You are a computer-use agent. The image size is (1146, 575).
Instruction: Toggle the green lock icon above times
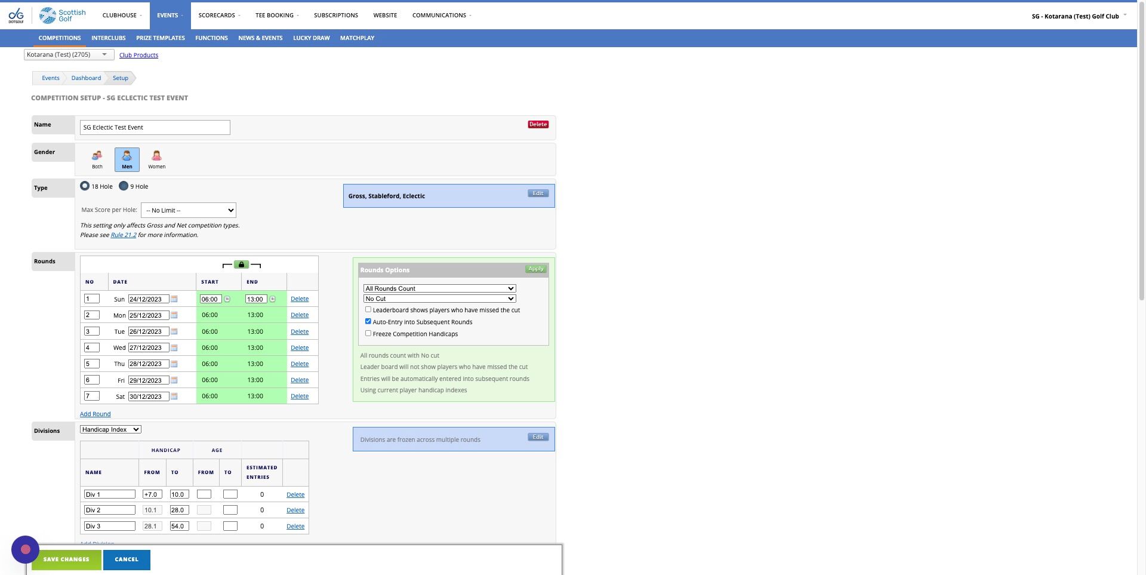pos(241,265)
